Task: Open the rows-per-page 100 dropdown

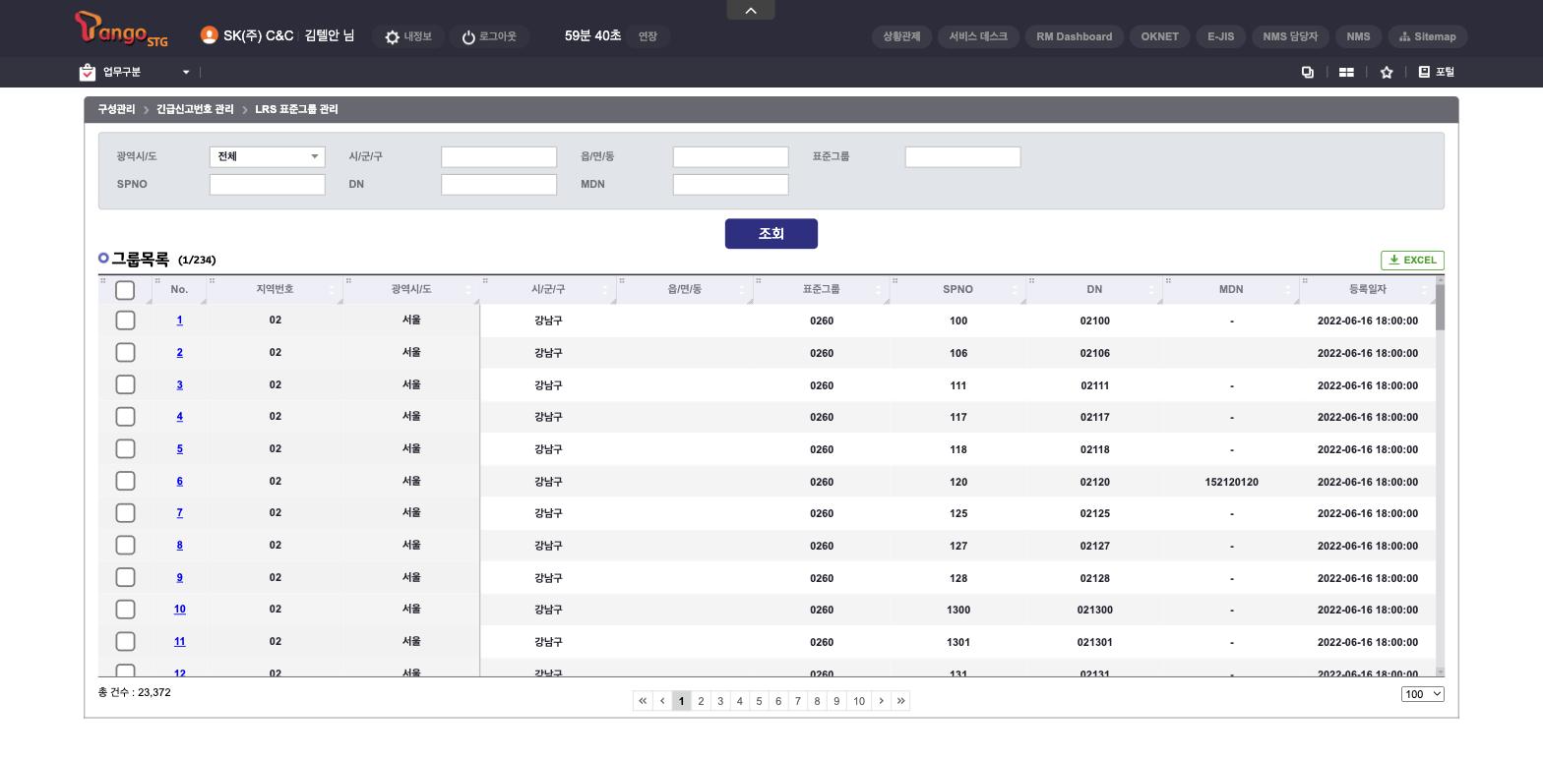Action: click(x=1423, y=694)
